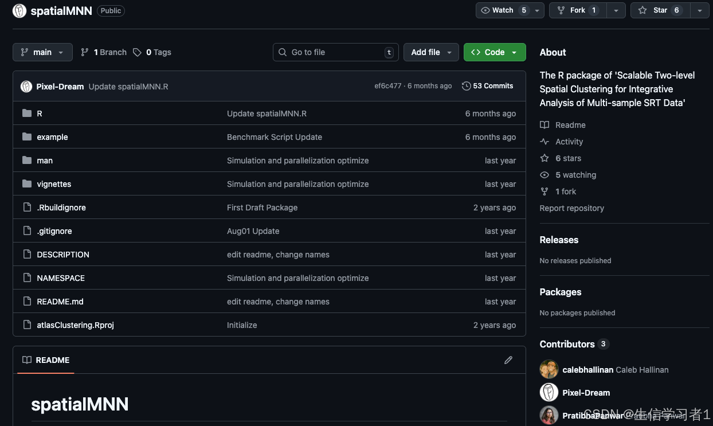The image size is (713, 426).
Task: Click the .gitignore file icon
Action: [27, 230]
